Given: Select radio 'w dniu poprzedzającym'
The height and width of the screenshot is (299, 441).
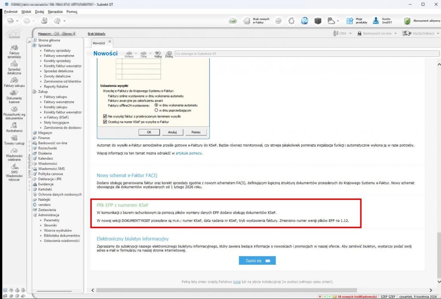Looking at the screenshot, I should tap(157, 111).
